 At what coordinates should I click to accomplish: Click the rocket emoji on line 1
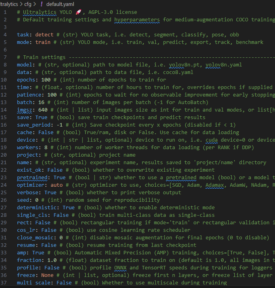pos(79,12)
